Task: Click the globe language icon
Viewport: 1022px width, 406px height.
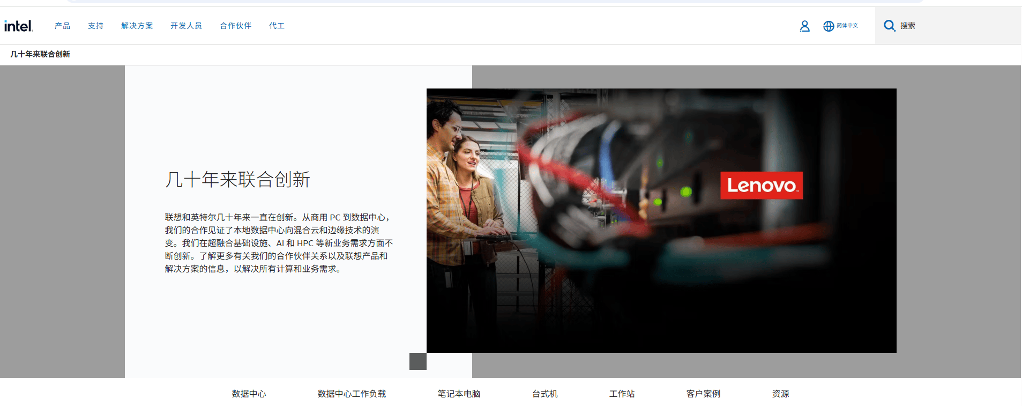Action: tap(829, 26)
